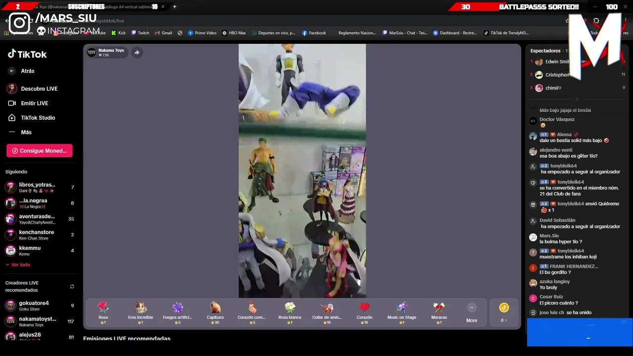The height and width of the screenshot is (356, 633).
Task: Send a Rosa gift
Action: [x=103, y=312]
